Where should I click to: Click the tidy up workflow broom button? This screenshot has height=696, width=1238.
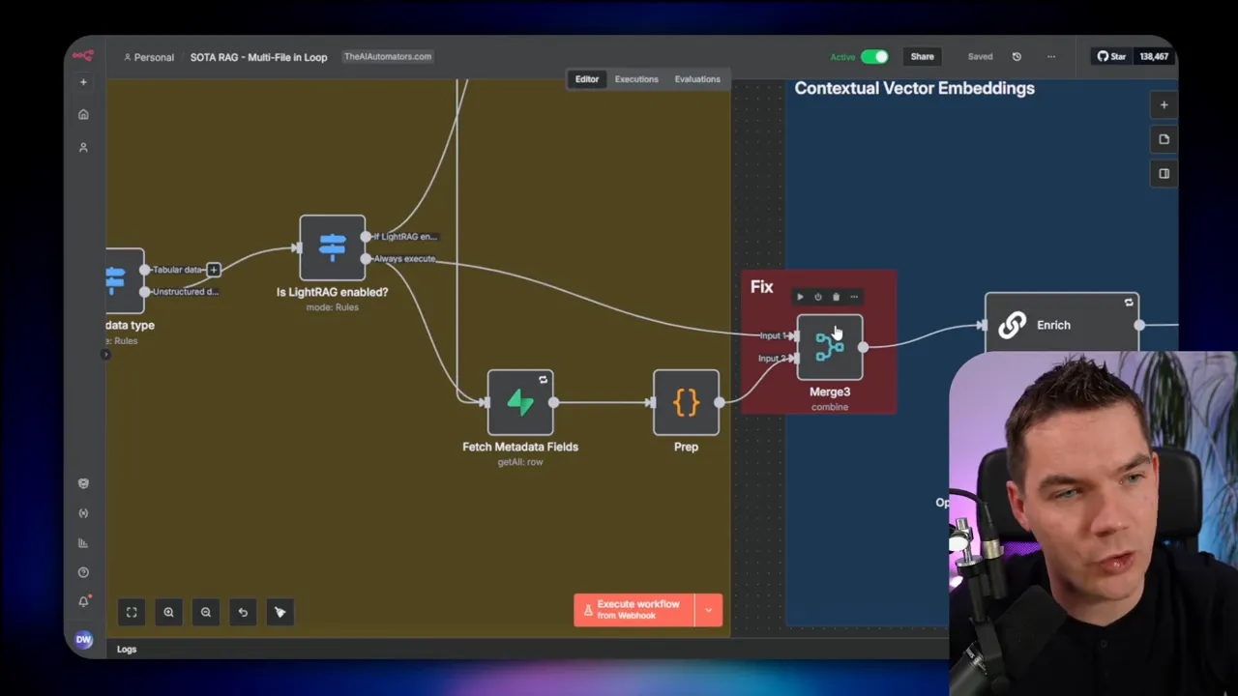pos(280,612)
